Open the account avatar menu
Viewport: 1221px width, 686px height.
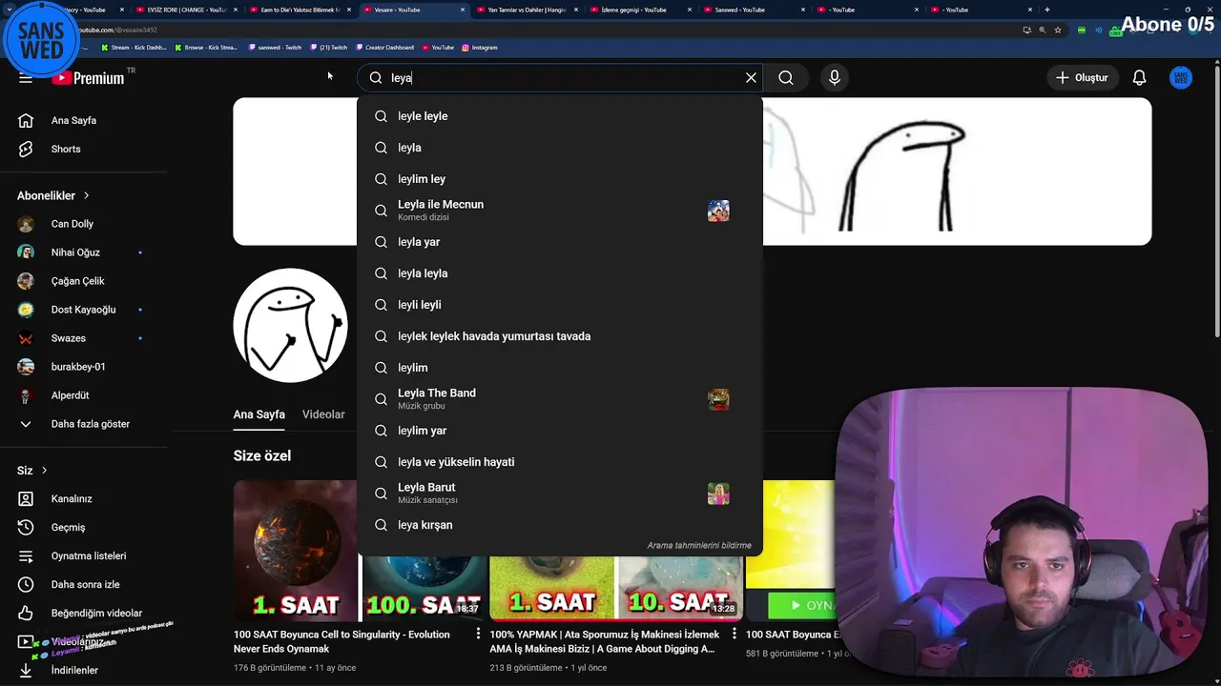click(x=1181, y=78)
